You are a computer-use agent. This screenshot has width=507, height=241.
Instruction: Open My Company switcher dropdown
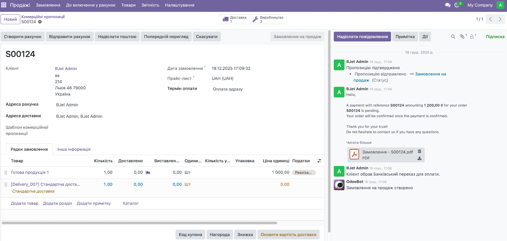click(480, 5)
